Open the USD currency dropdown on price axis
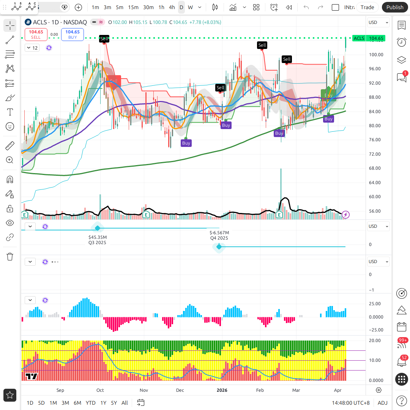The height and width of the screenshot is (410, 410). tap(378, 22)
